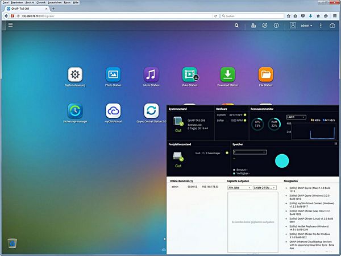Click the admin online user row
The image size is (341, 256).
point(195,187)
